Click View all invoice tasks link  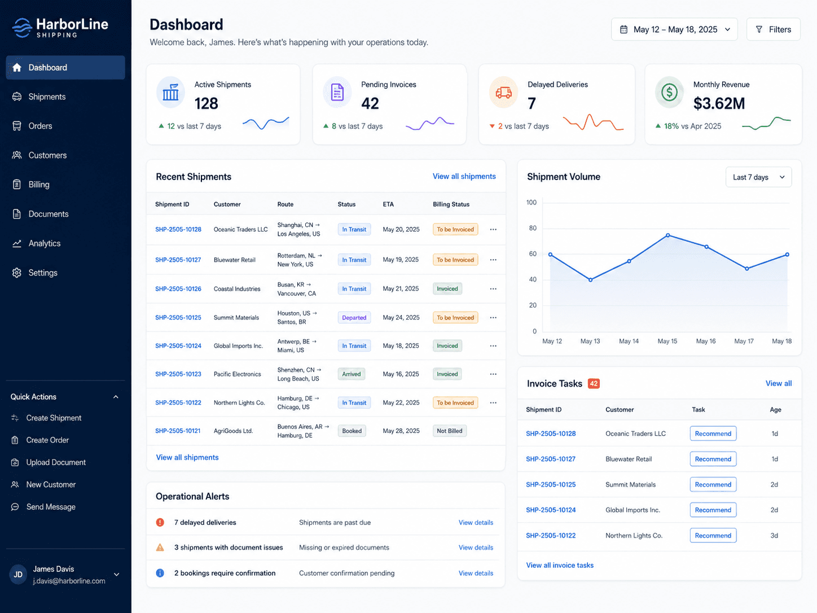click(x=560, y=566)
